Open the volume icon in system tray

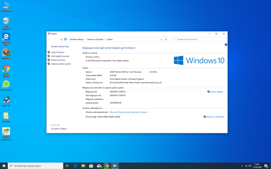(x=250, y=166)
